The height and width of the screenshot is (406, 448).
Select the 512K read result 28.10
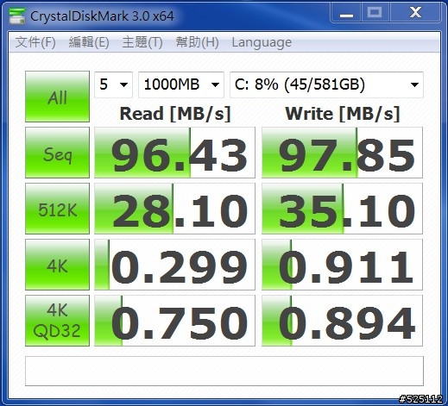coord(174,209)
